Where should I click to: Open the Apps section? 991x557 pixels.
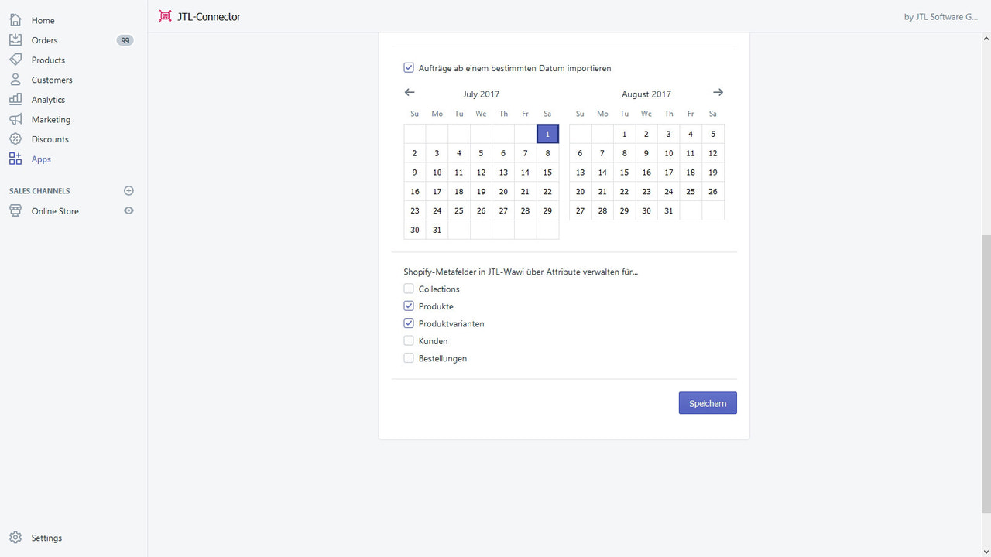(x=15, y=159)
